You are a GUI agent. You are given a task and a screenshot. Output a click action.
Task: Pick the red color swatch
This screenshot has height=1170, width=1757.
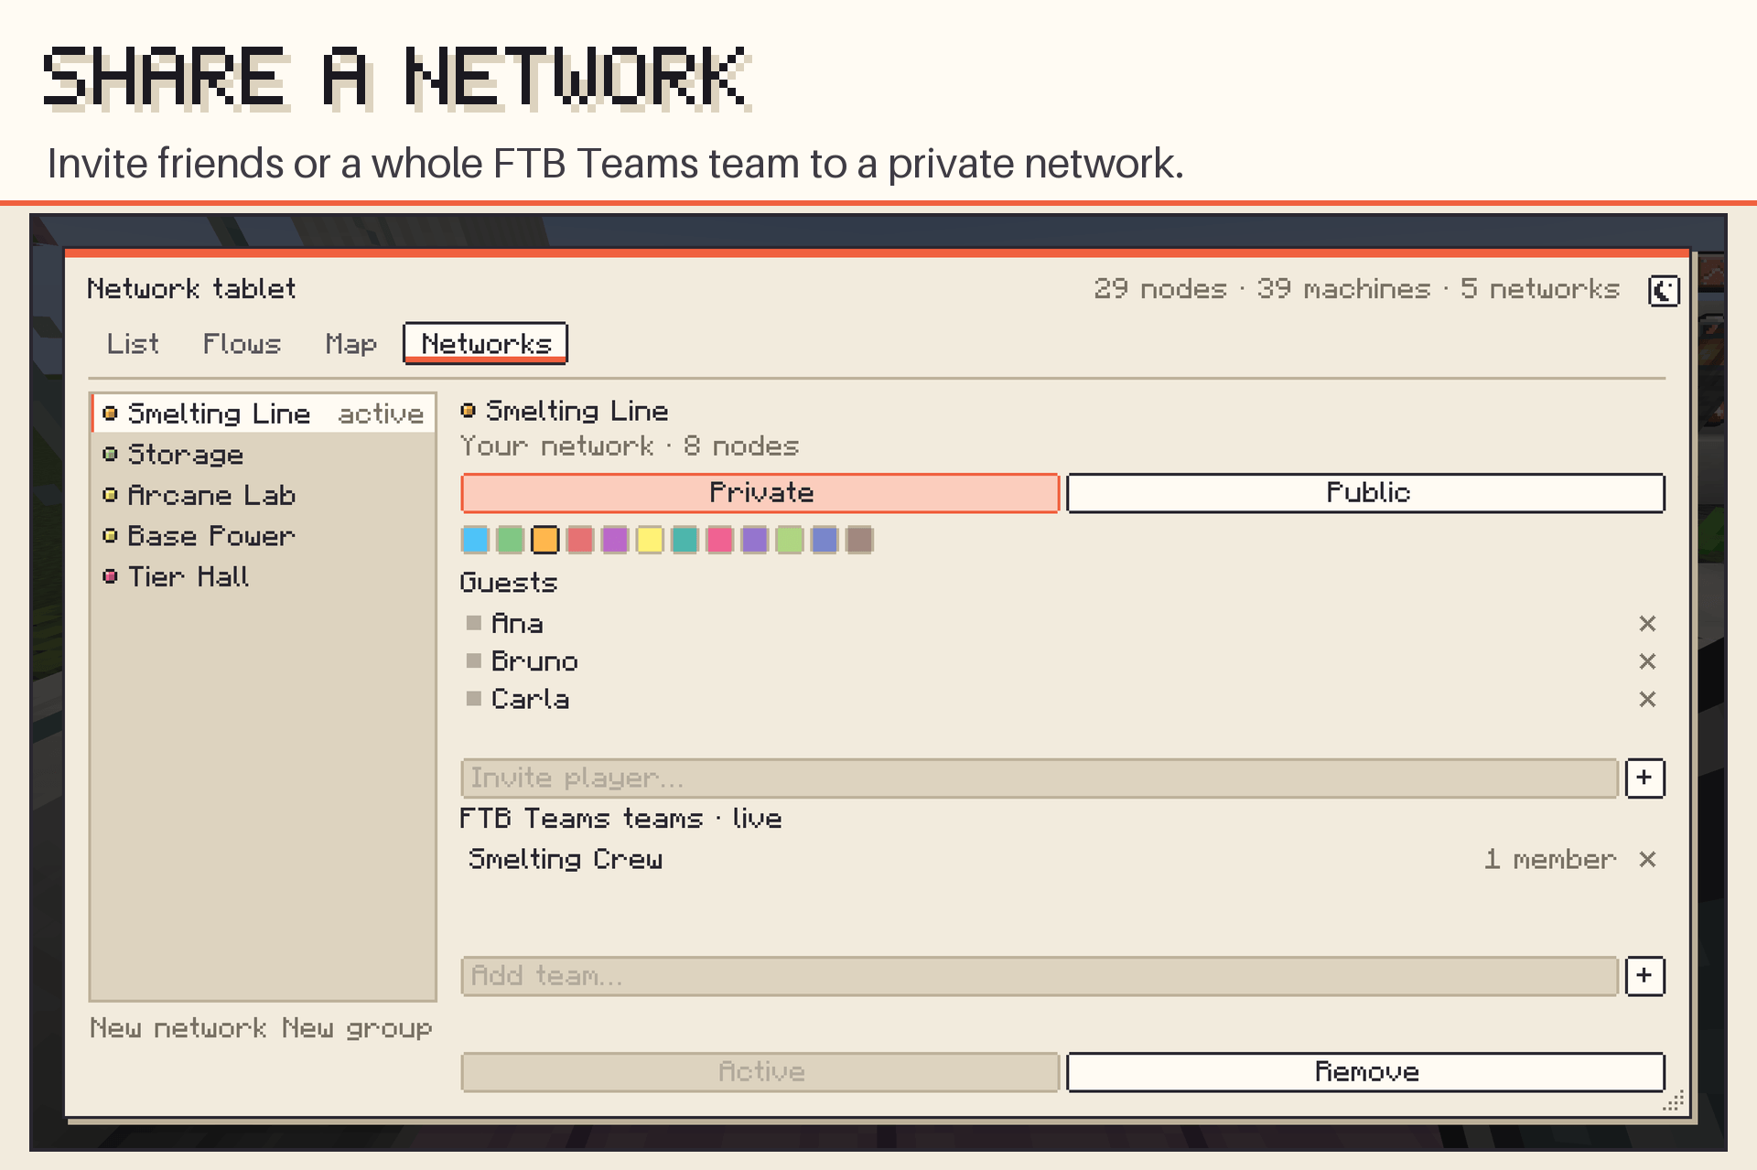click(x=580, y=540)
